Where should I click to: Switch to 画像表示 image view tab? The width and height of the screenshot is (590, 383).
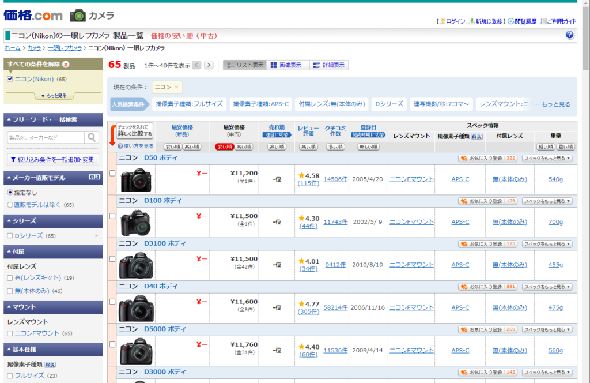(286, 65)
